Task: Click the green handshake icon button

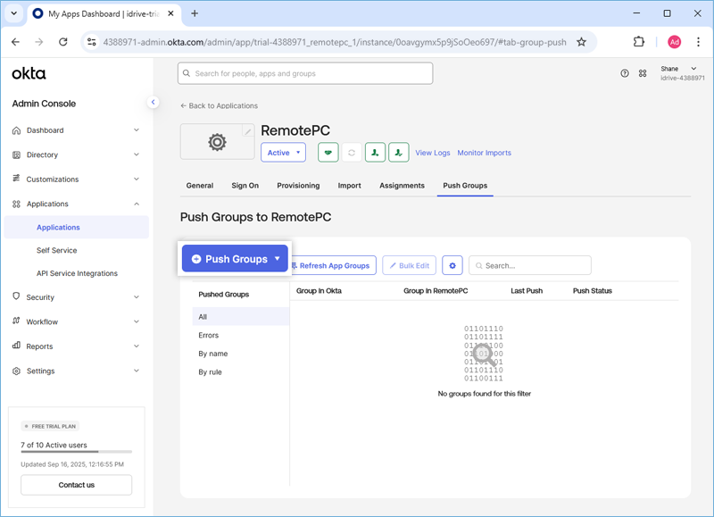Action: (328, 153)
